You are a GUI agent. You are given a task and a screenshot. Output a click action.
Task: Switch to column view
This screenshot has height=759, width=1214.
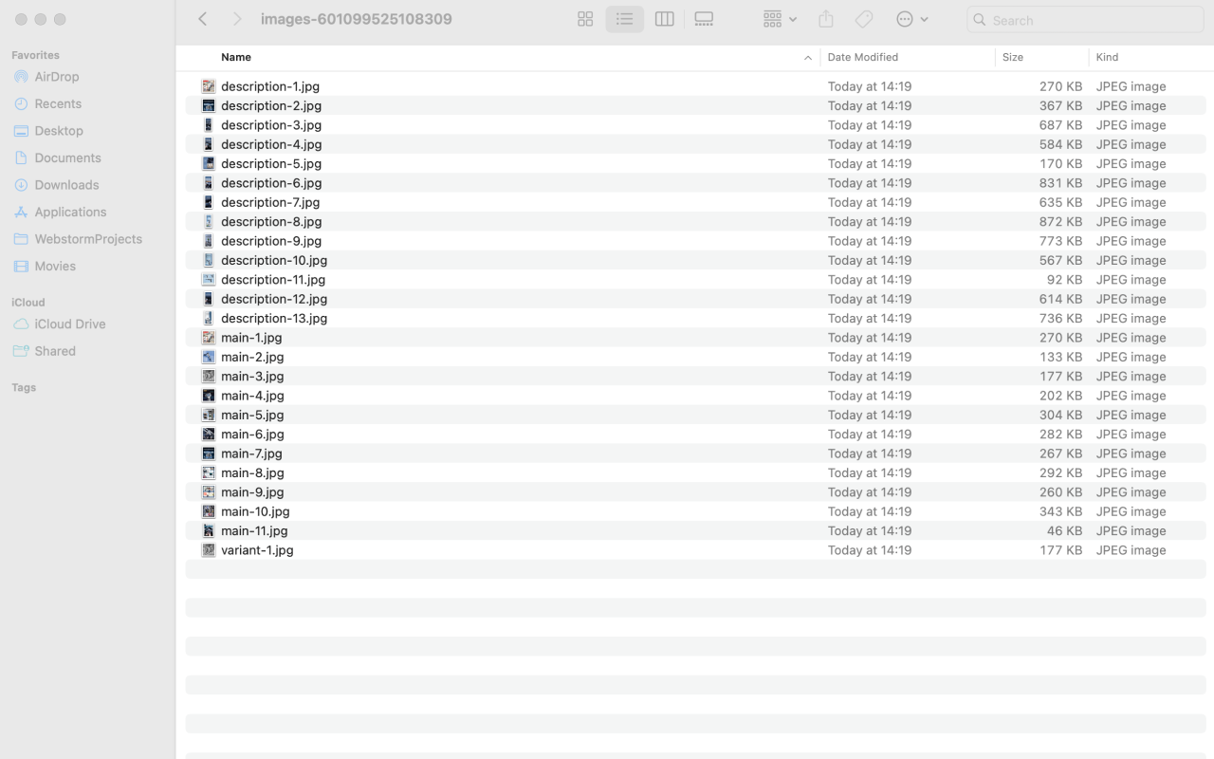(x=664, y=19)
